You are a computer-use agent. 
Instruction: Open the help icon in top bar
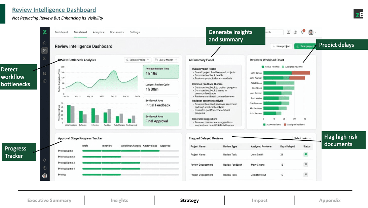click(295, 32)
